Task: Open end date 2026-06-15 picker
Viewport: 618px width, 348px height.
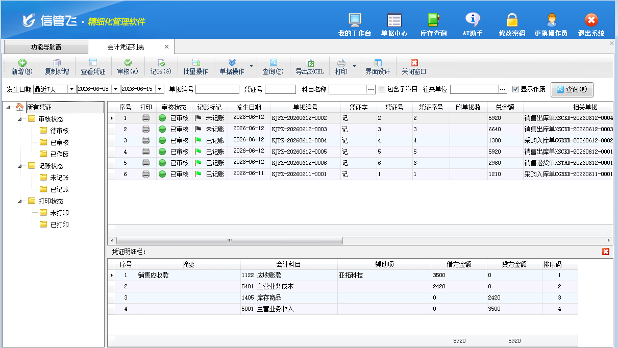Action: click(160, 89)
